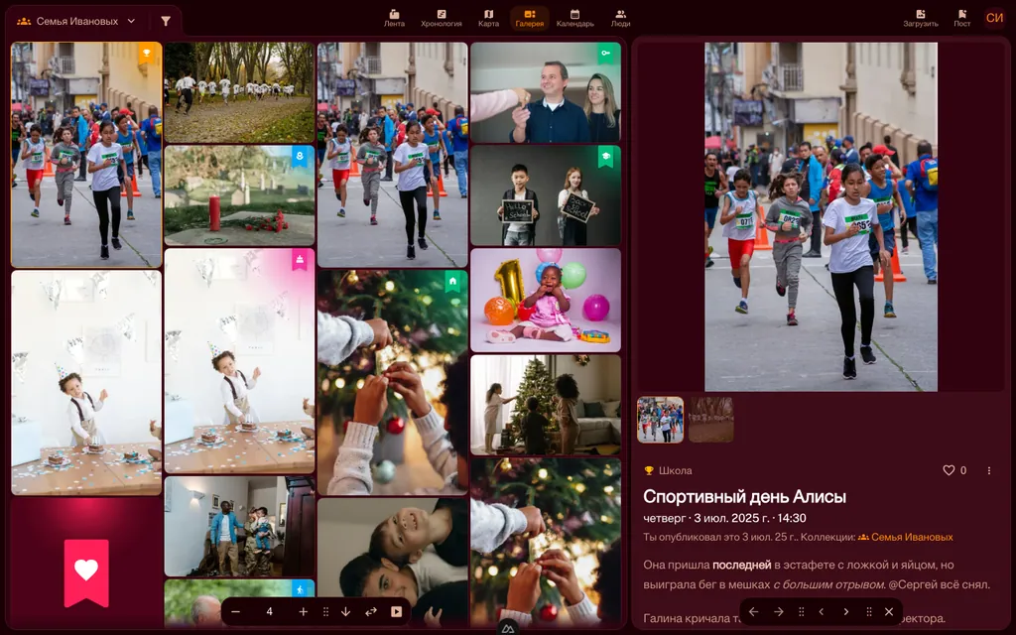
Task: Go to next post with right arrow
Action: [778, 611]
